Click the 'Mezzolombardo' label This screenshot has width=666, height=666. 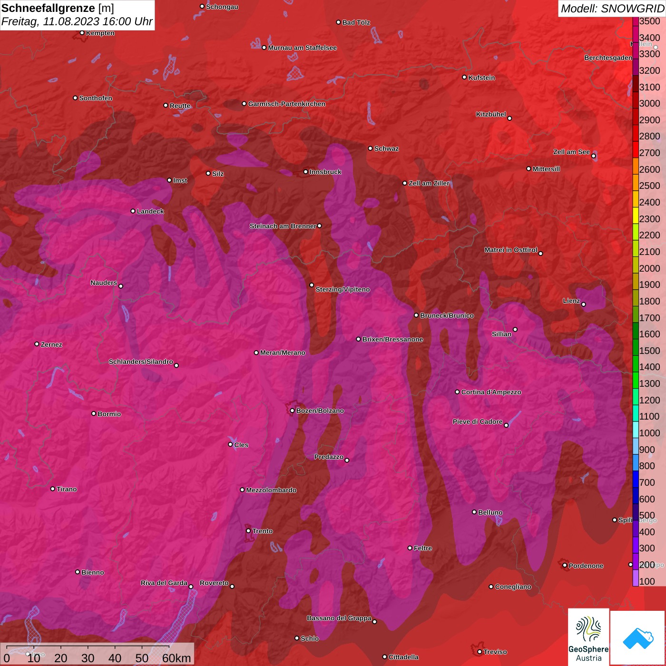(x=271, y=490)
